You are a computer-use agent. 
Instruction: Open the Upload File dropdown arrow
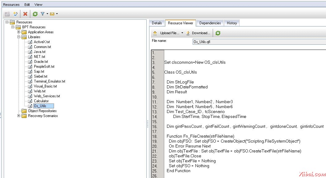(x=182, y=33)
